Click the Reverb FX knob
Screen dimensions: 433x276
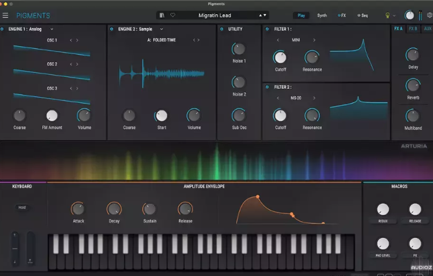click(x=412, y=85)
